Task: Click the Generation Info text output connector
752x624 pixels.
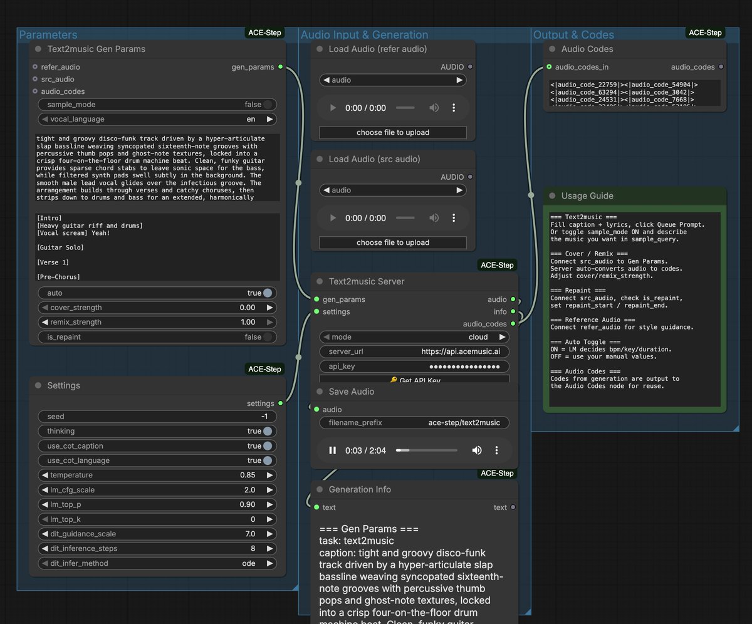Action: (x=513, y=507)
